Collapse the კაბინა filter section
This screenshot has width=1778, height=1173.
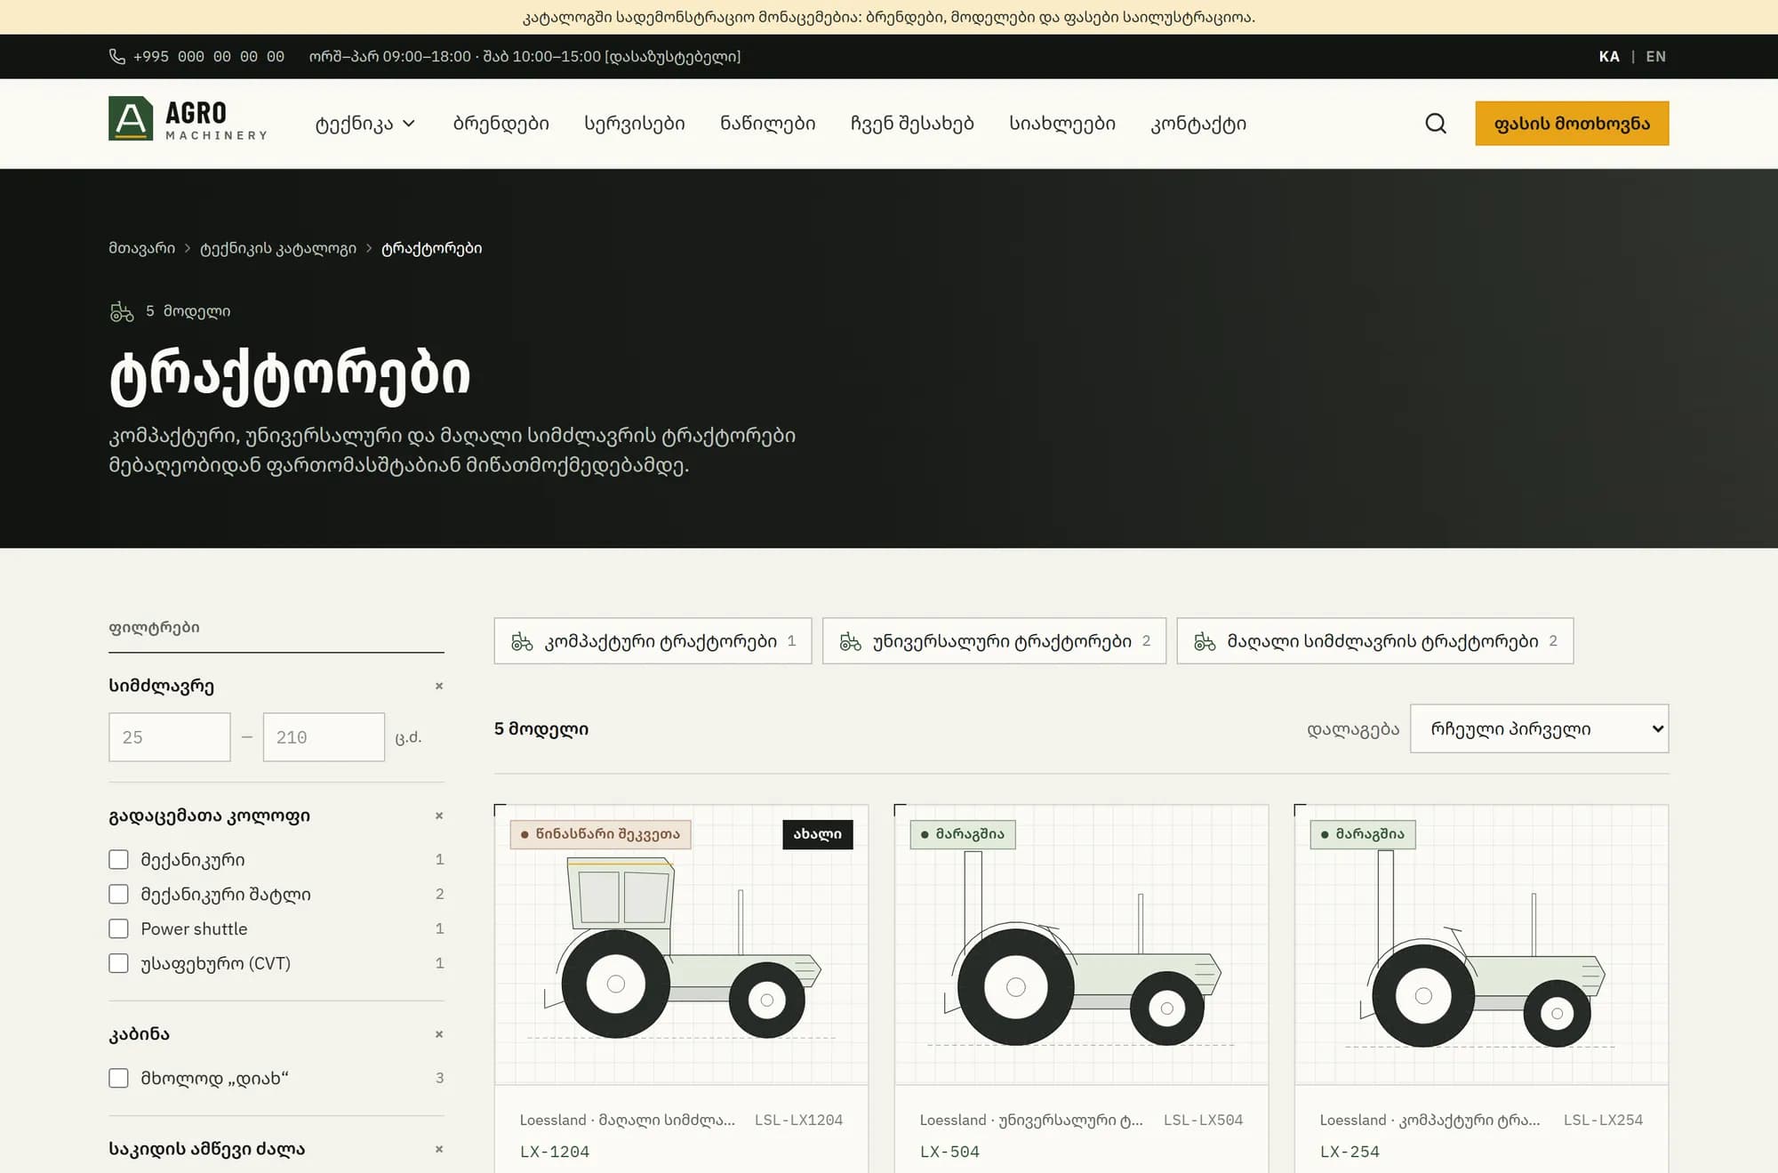[439, 1034]
